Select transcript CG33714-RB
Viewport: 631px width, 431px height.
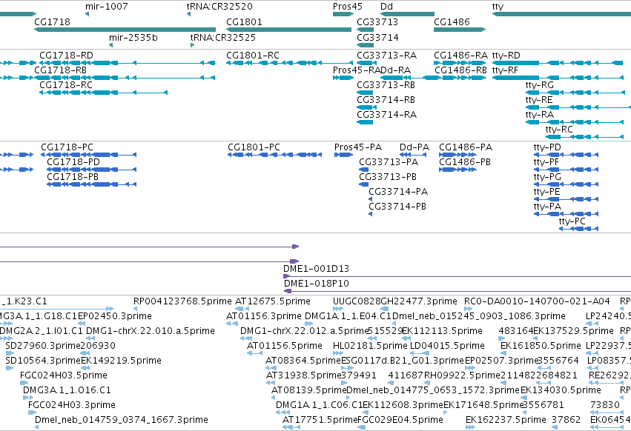click(x=365, y=107)
